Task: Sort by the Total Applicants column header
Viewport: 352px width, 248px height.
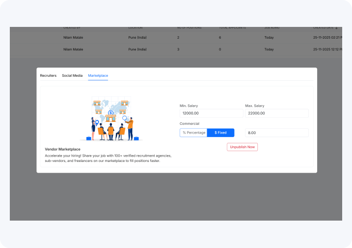Action: (x=232, y=28)
